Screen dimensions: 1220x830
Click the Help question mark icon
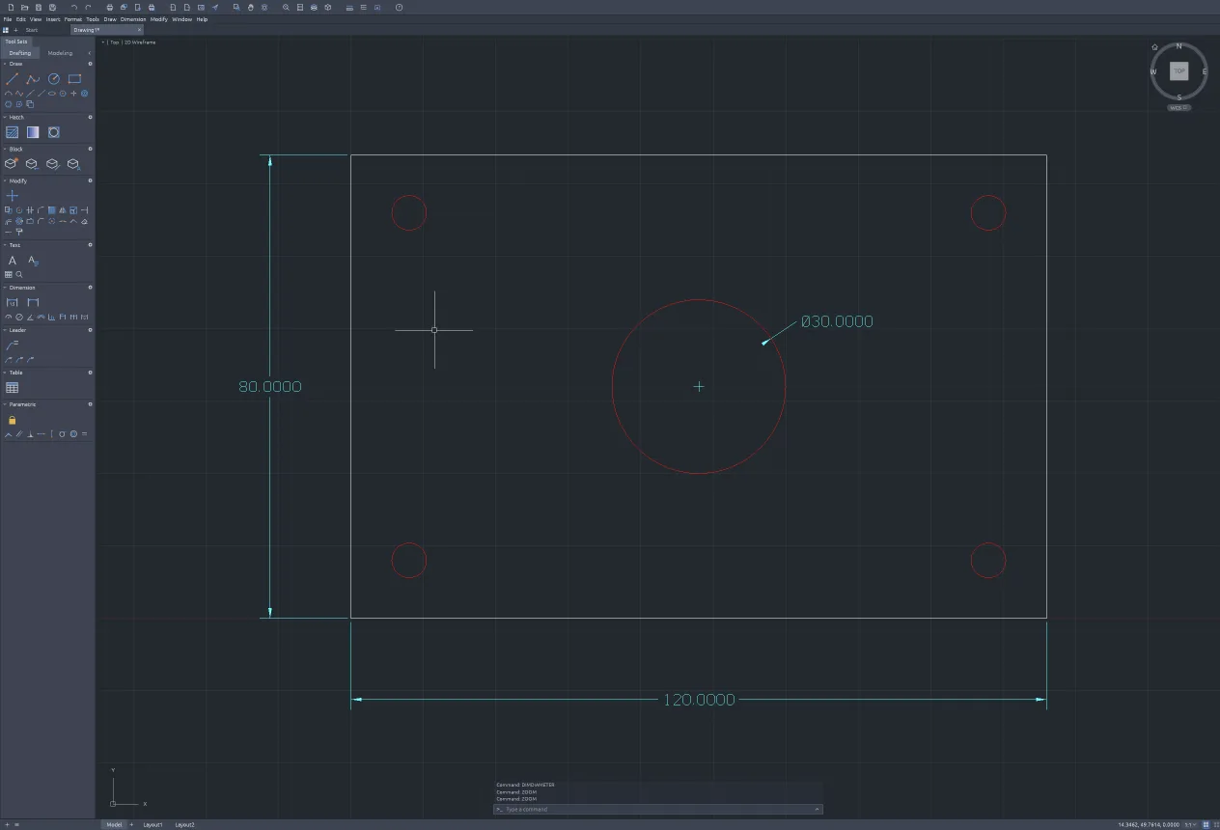[399, 7]
